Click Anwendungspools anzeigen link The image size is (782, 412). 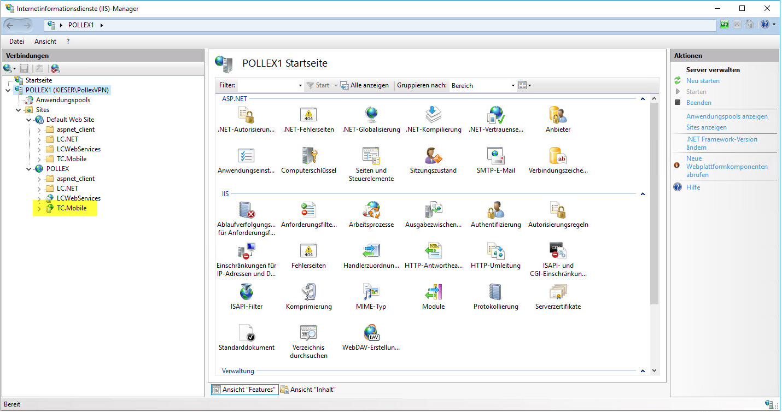(727, 116)
